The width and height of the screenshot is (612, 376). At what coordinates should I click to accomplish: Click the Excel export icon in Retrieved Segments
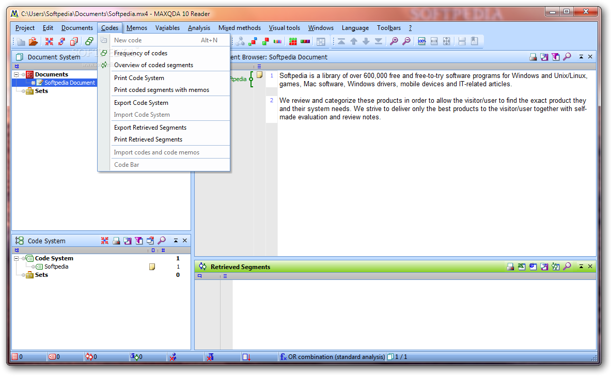click(x=522, y=267)
